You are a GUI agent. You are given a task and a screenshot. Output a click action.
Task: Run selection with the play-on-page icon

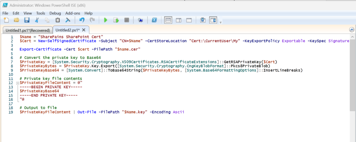(x=116, y=20)
